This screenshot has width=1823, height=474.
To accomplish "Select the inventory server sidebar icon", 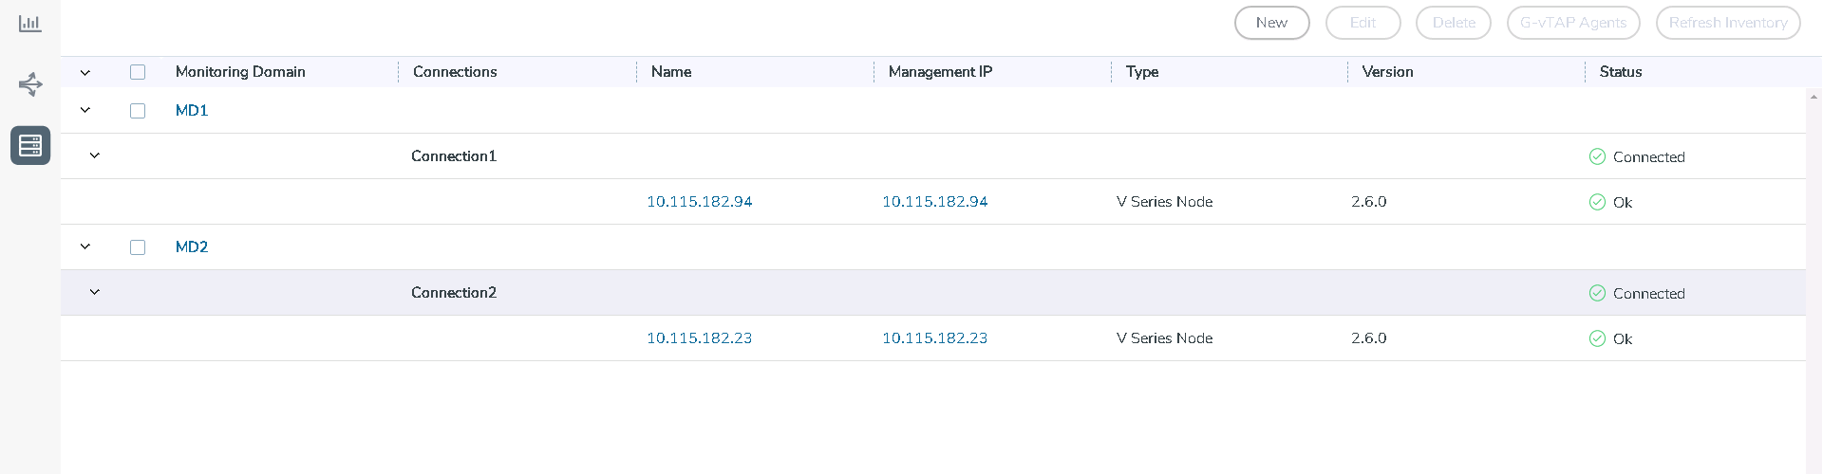I will tap(30, 146).
